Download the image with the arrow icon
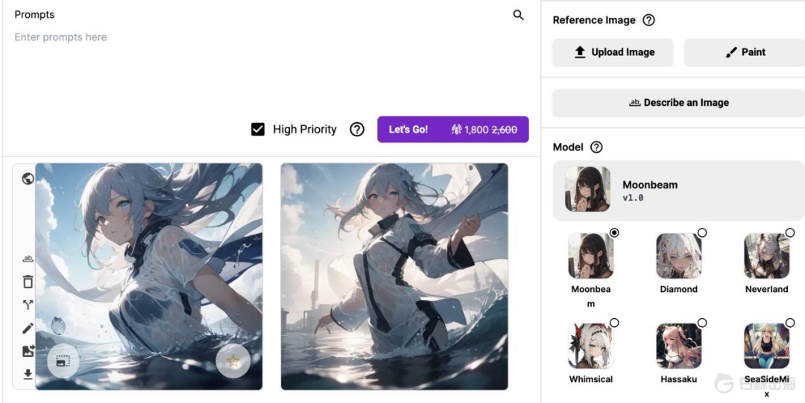The height and width of the screenshot is (403, 805). coord(28,374)
